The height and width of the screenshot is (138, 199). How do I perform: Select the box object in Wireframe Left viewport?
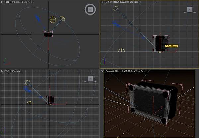coord(50,100)
